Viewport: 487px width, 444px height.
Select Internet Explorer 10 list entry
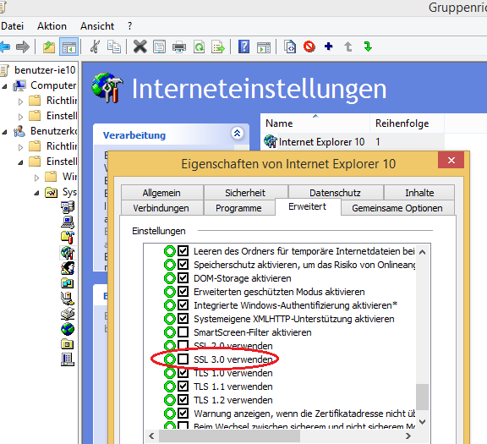(x=314, y=142)
